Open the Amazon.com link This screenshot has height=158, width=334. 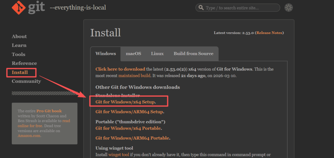click(29, 136)
